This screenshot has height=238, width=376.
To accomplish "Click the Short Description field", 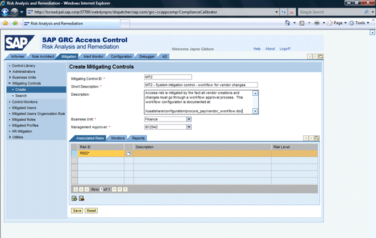I will tap(201, 85).
